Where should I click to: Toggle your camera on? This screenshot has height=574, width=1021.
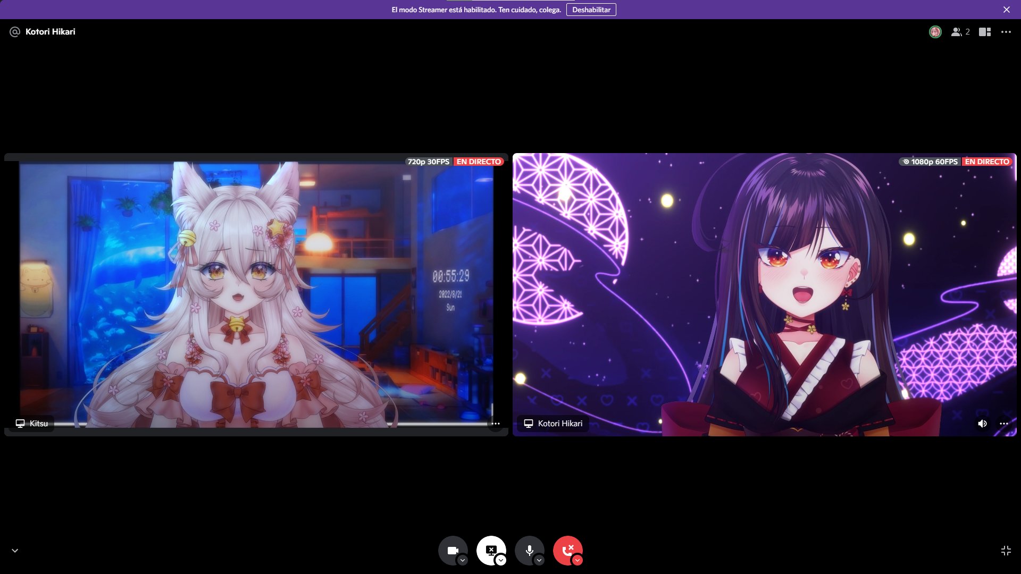(453, 551)
